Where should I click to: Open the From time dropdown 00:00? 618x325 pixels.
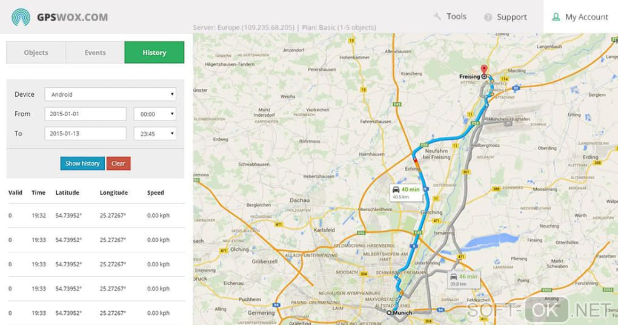click(x=155, y=114)
